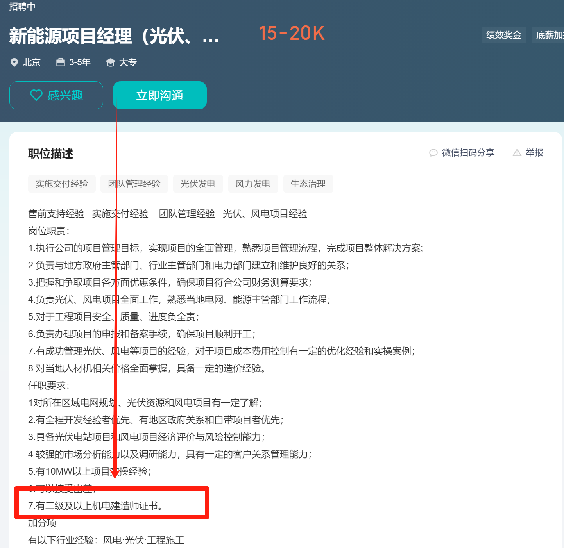Click the line 5.有10MW以上项目实操经验
Screen dimensions: 564x548
pyautogui.click(x=90, y=471)
